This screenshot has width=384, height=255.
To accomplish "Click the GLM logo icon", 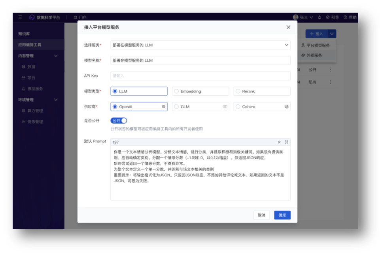I will click(225, 107).
